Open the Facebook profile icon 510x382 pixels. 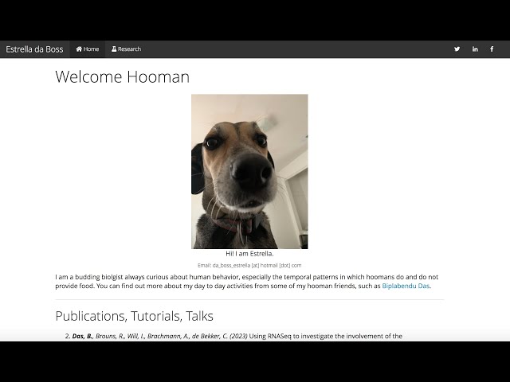[492, 49]
